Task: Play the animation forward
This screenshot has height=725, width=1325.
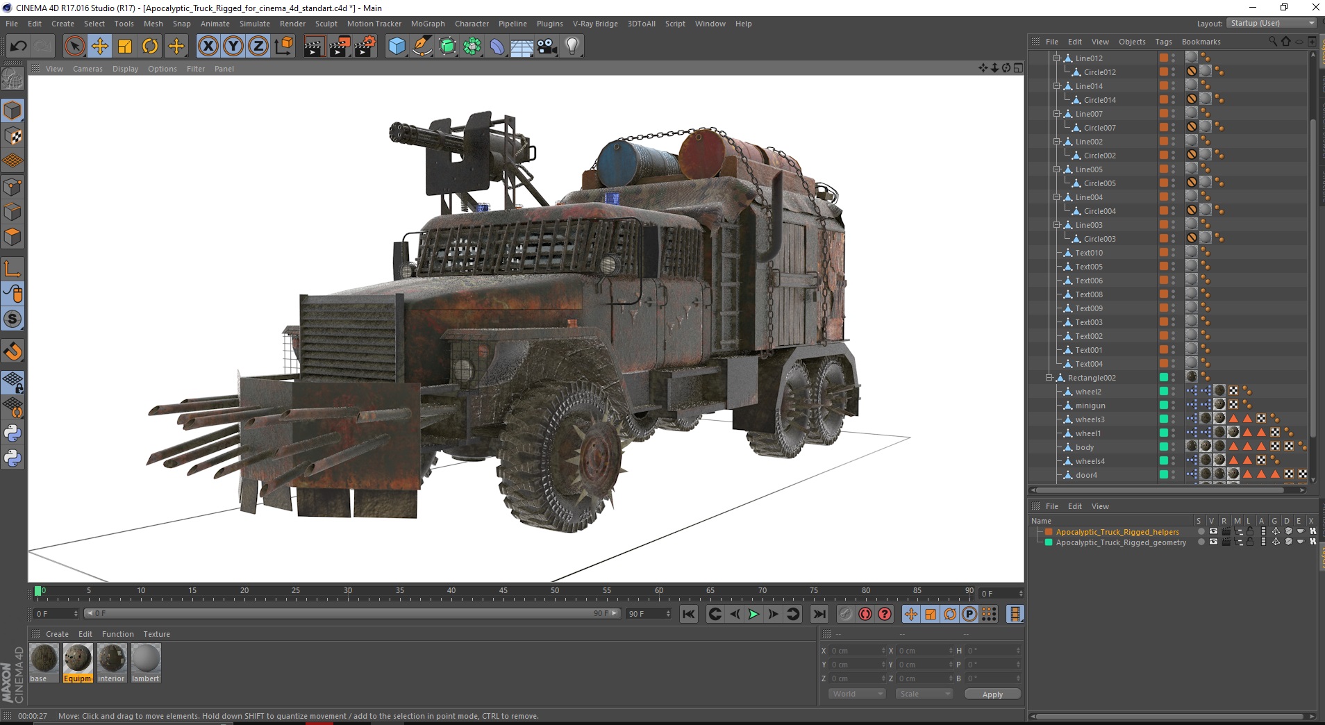Action: point(753,614)
